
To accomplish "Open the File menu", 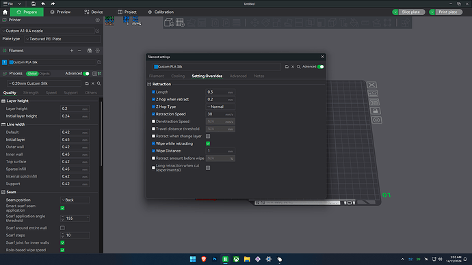I will pyautogui.click(x=8, y=4).
